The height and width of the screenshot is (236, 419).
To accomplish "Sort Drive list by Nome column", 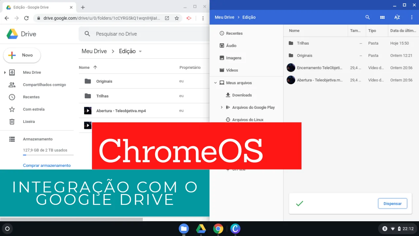I will (x=84, y=68).
